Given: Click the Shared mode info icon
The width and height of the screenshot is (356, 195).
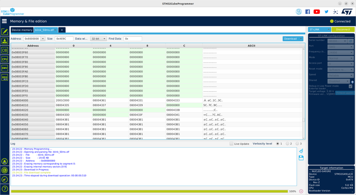Looking at the screenshot, I should [352, 82].
